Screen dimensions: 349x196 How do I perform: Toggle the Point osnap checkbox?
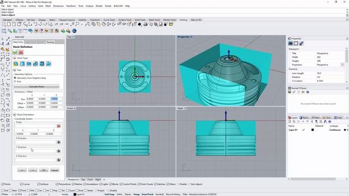tap(19, 191)
